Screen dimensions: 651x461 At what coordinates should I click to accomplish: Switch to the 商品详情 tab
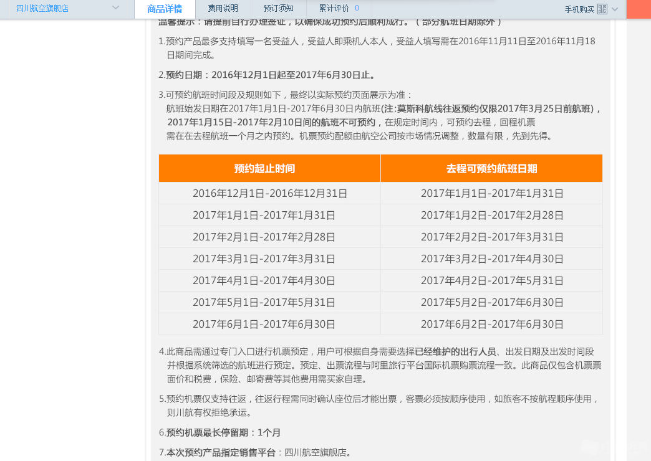point(165,9)
